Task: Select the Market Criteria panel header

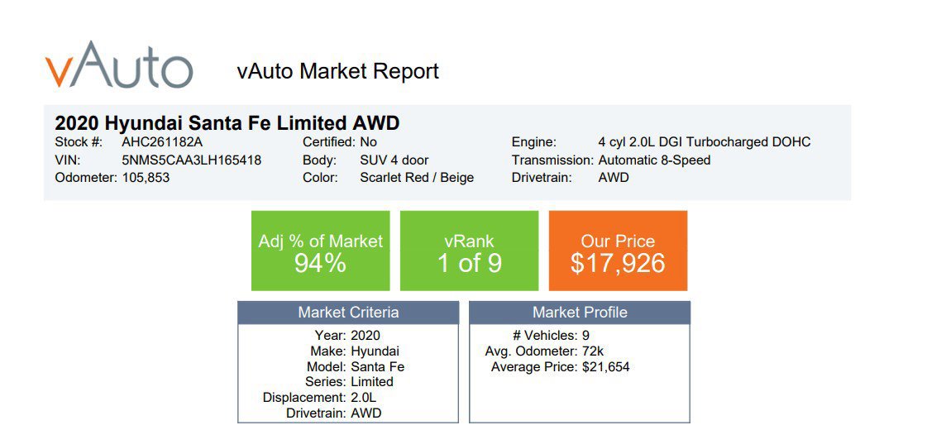Action: [x=348, y=313]
